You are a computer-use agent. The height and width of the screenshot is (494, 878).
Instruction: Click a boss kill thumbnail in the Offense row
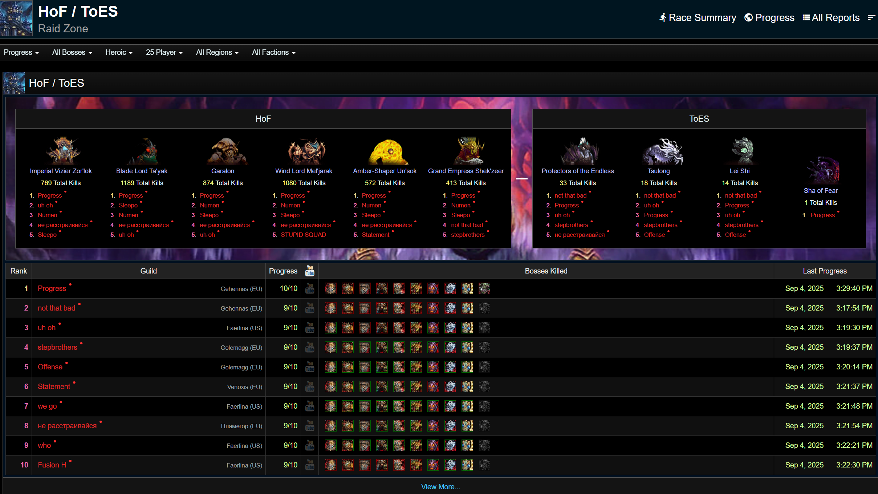click(x=330, y=367)
